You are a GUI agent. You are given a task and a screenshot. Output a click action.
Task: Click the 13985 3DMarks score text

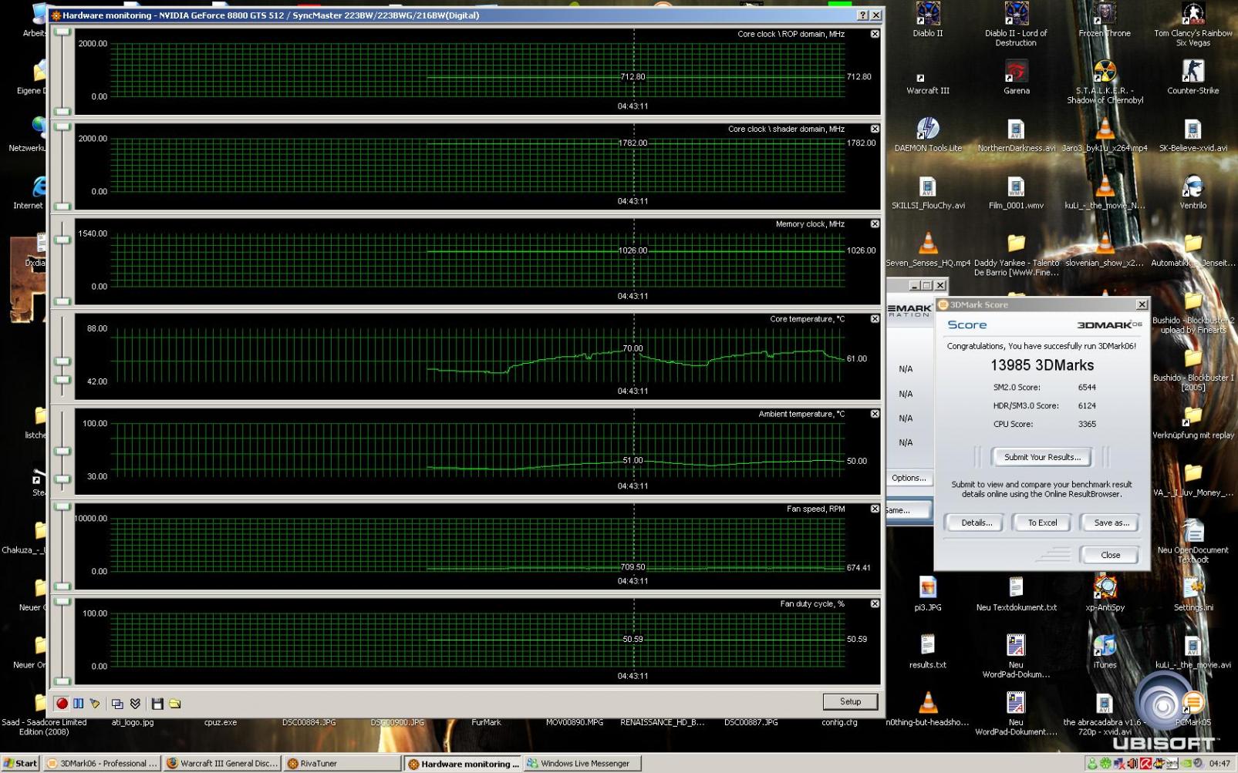point(1041,365)
